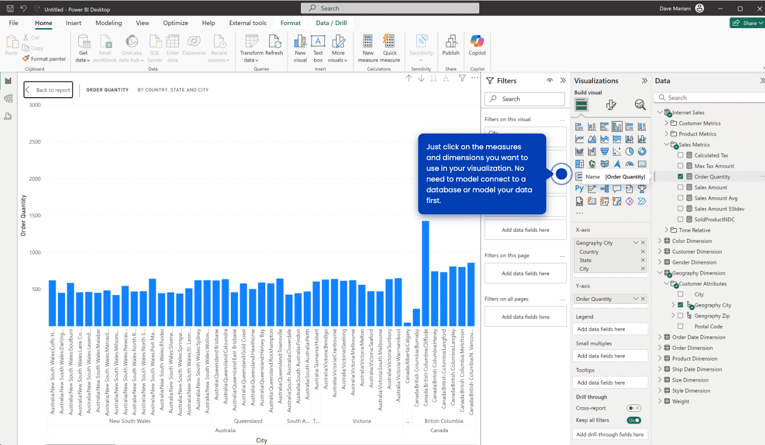
Task: Click the Back to report button
Action: click(x=48, y=90)
